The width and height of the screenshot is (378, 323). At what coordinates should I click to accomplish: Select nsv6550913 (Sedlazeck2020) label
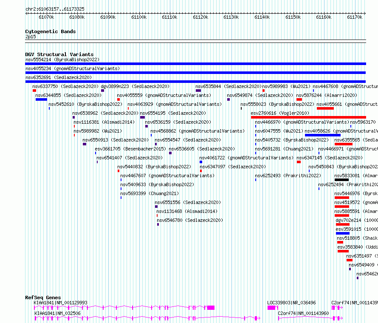coord(116,140)
